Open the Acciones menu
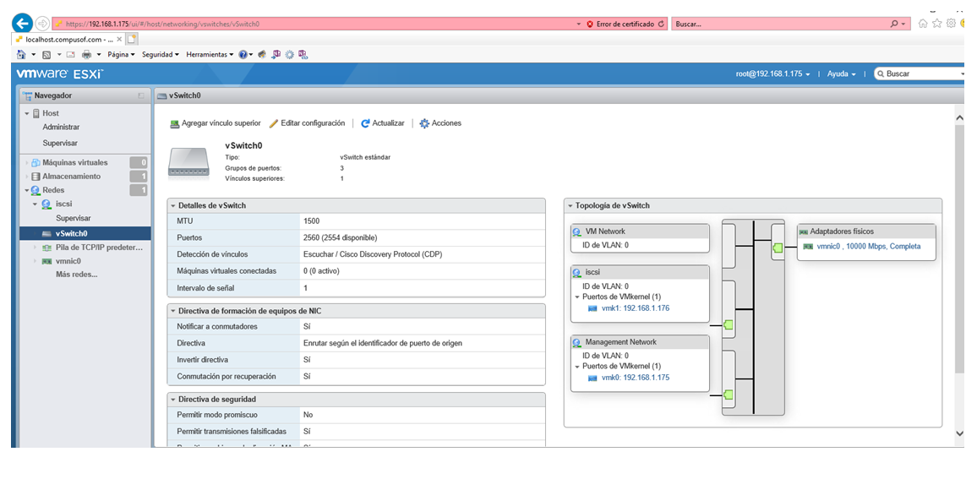Image resolution: width=977 pixels, height=479 pixels. (x=440, y=123)
